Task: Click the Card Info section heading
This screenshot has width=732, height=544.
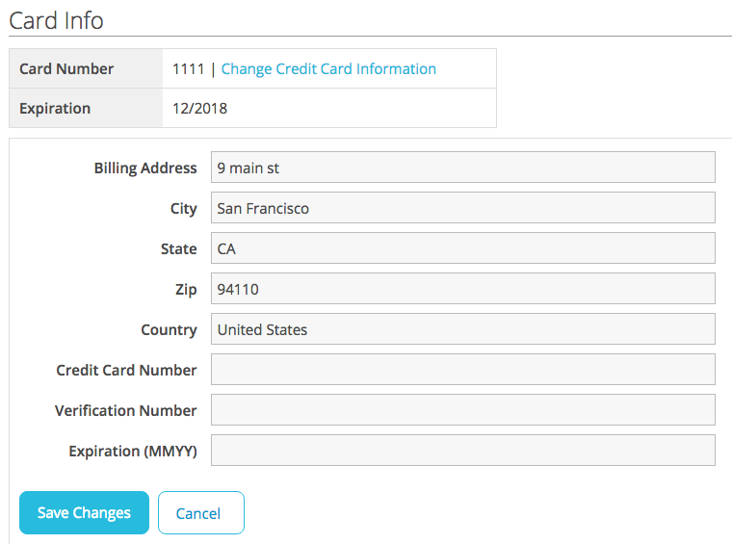Action: pos(56,20)
